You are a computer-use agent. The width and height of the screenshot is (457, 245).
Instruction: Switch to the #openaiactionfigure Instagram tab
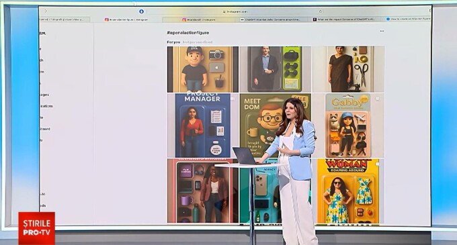126,19
